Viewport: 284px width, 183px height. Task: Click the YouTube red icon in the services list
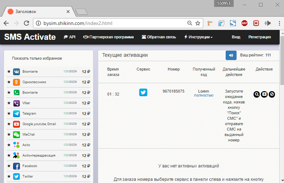point(16,124)
